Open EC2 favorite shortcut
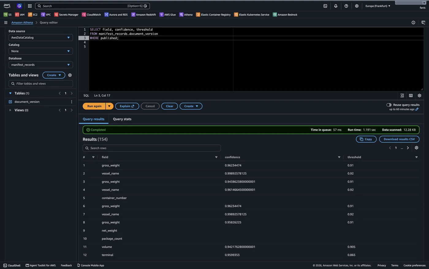 32,14
